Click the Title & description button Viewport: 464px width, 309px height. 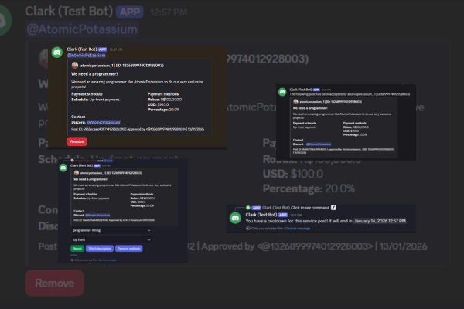100,249
